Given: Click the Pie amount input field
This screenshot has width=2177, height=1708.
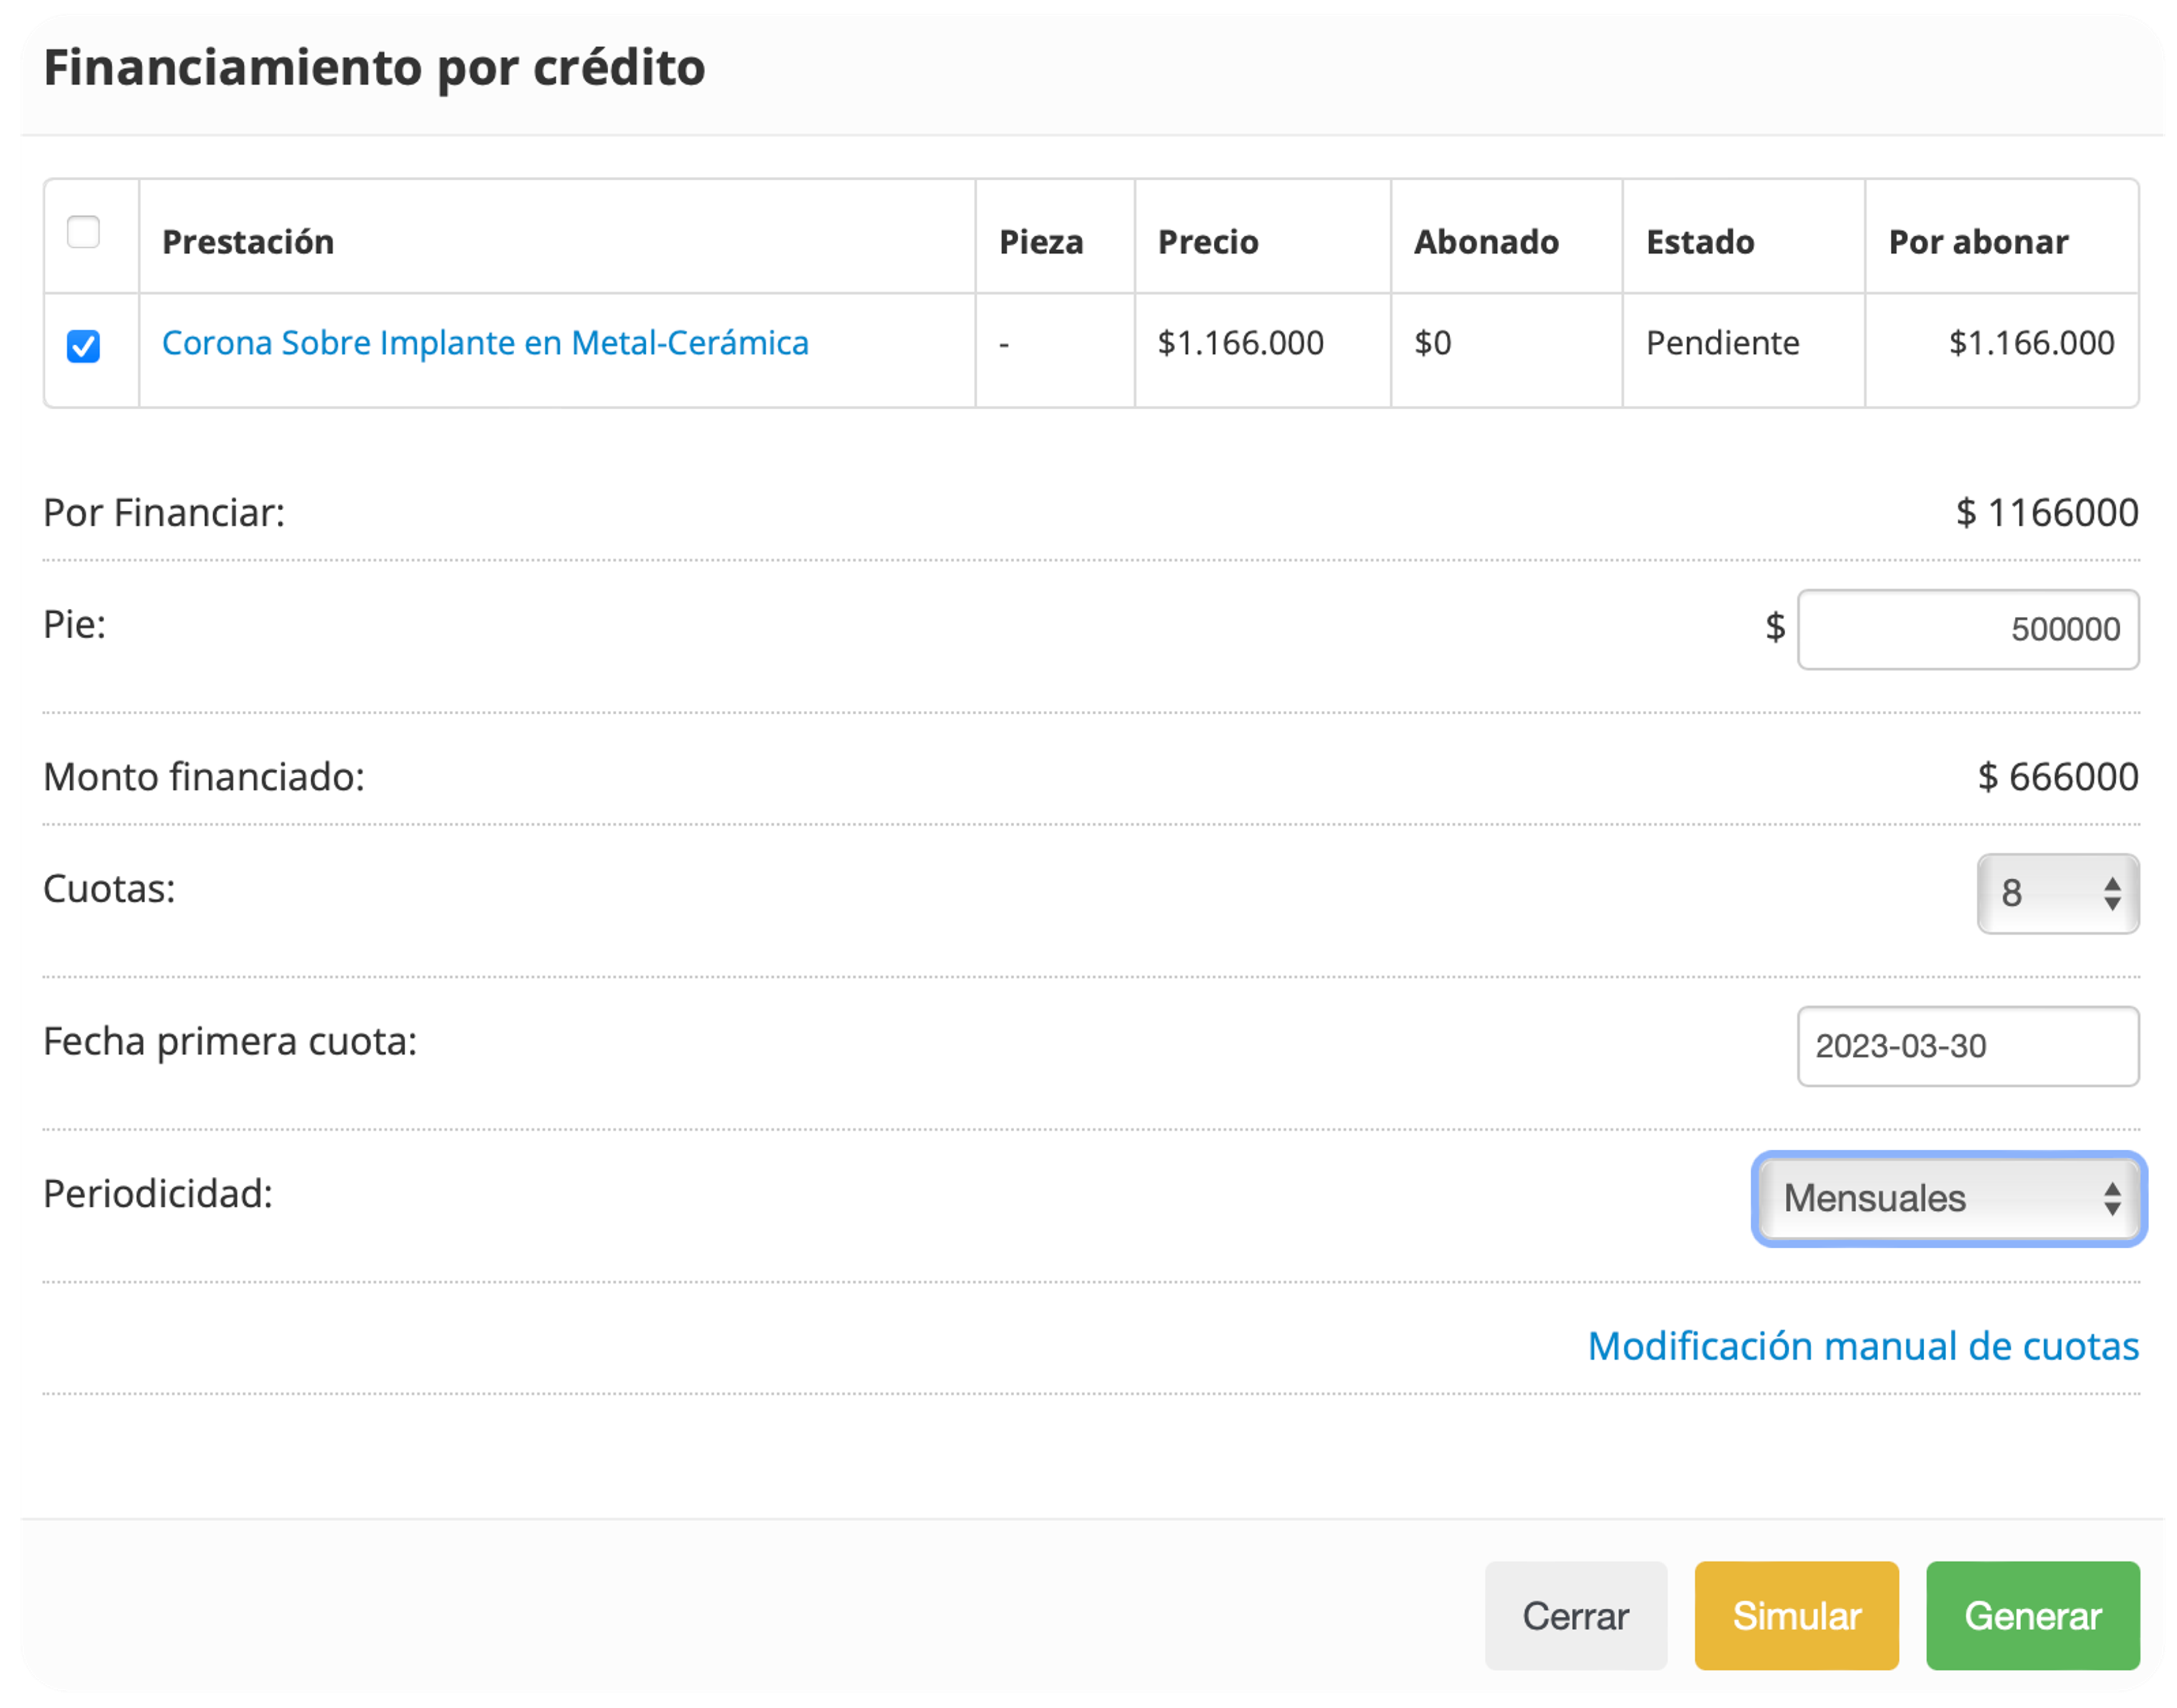Looking at the screenshot, I should coord(1967,629).
